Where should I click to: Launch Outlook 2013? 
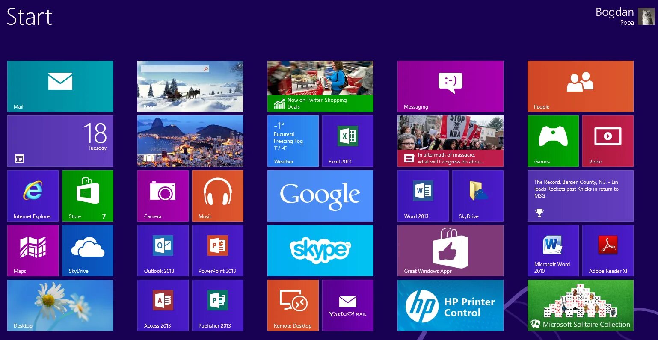coord(163,251)
